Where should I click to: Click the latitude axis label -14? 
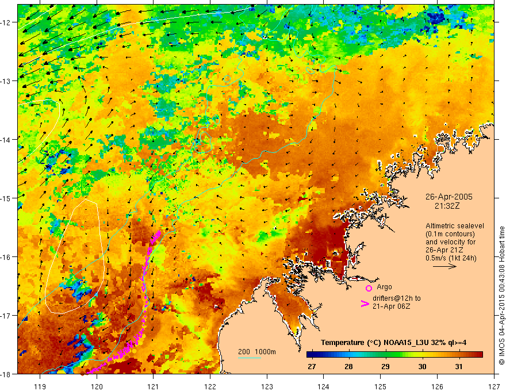(6, 140)
